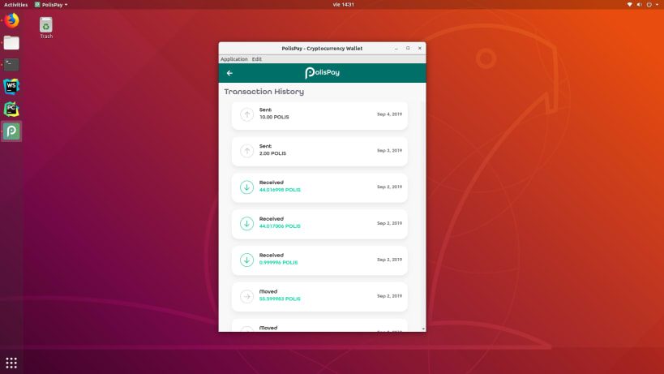664x374 pixels.
Task: Open the PolisPay app menu in the top bar
Action: [51, 5]
